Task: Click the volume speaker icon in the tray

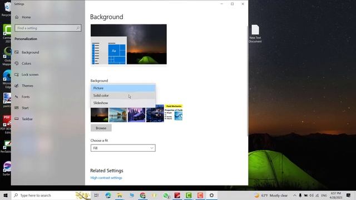Action: coord(311,195)
